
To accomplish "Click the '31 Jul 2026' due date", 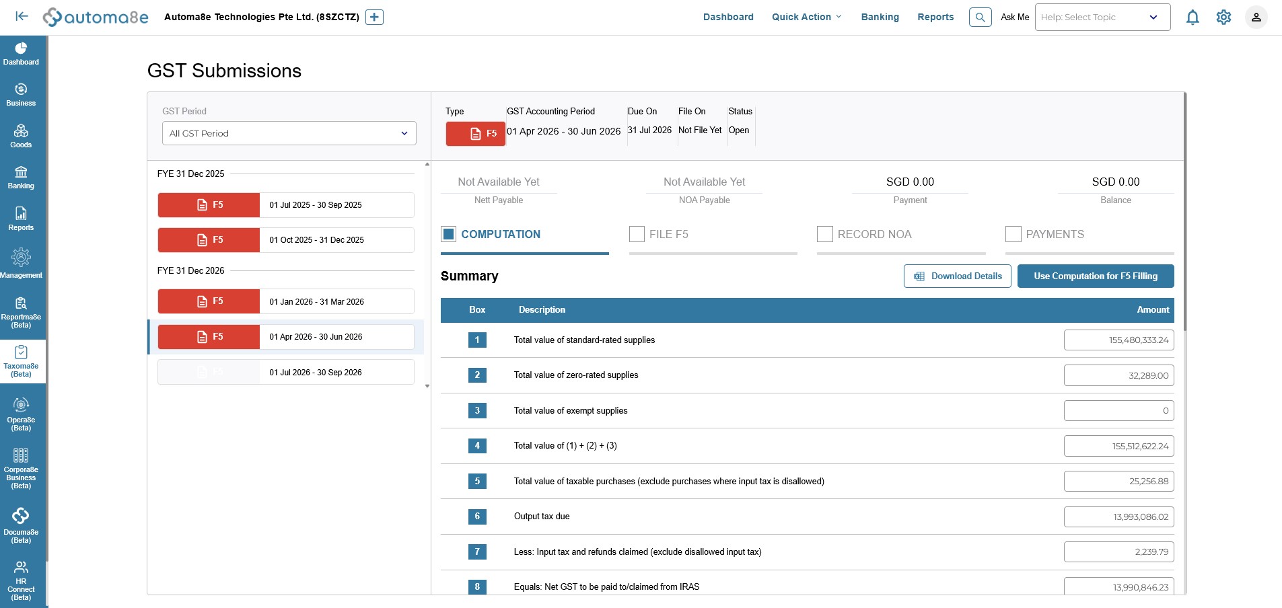I will 649,130.
